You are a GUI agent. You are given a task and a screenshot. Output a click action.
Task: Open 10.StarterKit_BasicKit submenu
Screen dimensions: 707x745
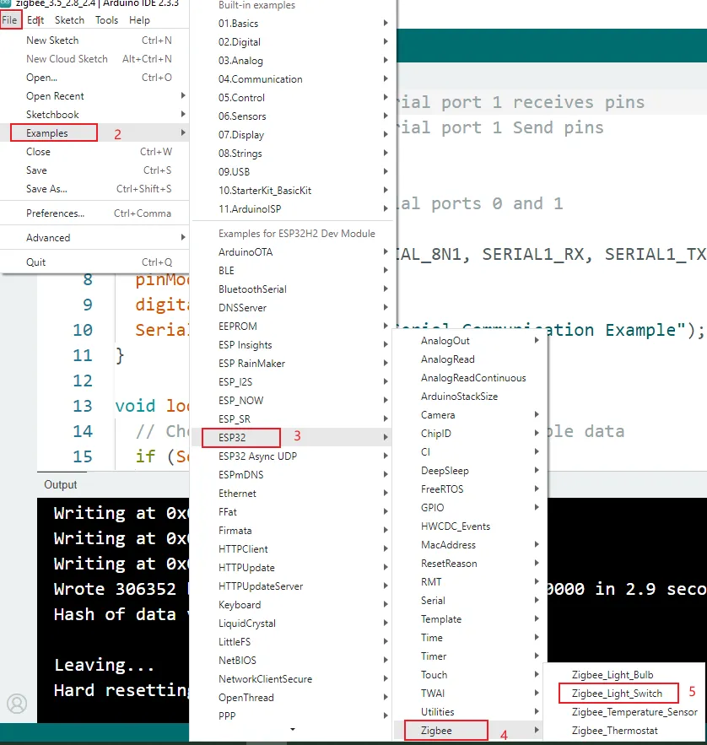(294, 190)
